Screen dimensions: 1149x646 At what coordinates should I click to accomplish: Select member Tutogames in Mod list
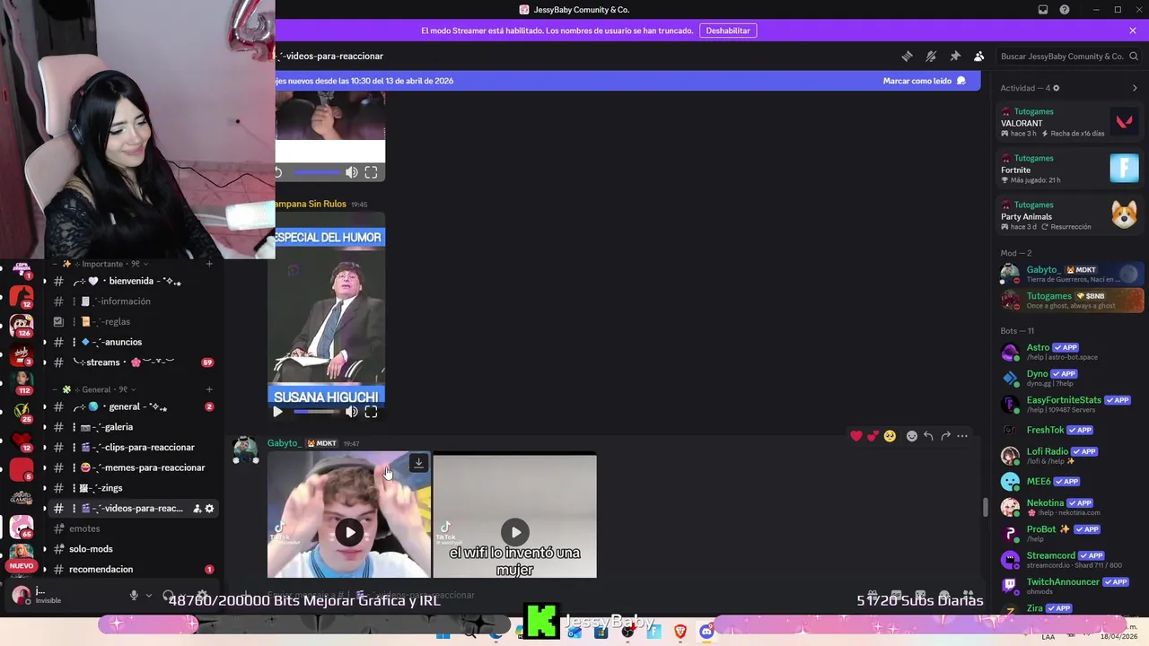click(1070, 300)
